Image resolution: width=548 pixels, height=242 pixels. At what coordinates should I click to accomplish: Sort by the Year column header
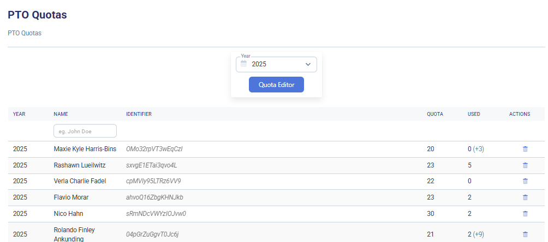(x=19, y=114)
